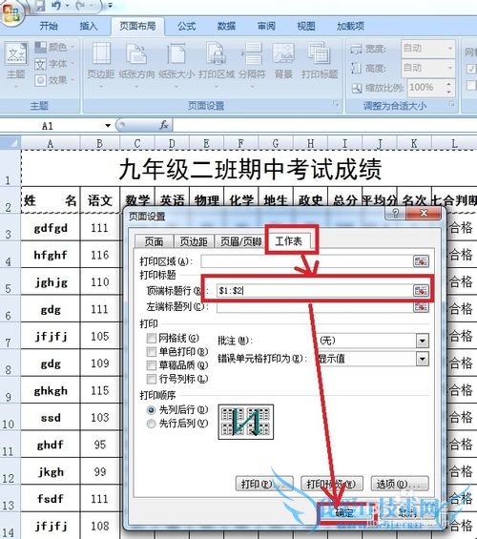Click cell with score 116
Image resolution: width=477 pixels, height=539 pixels.
pos(100,255)
